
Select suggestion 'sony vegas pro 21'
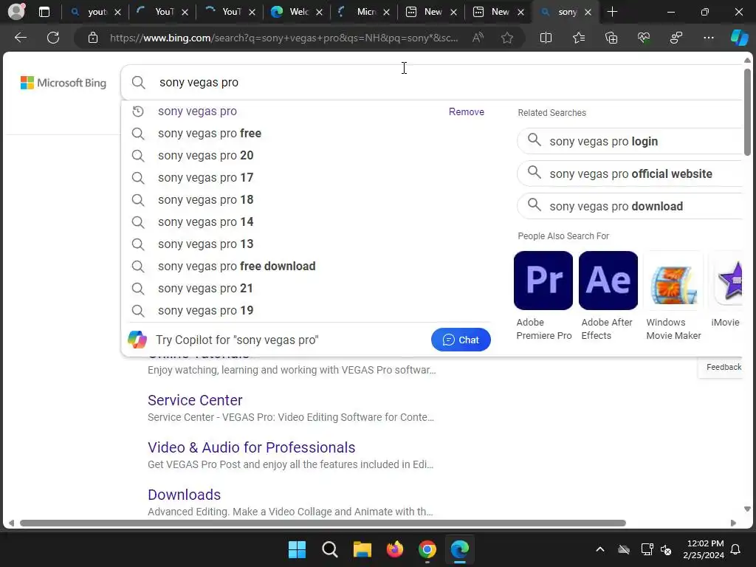(x=306, y=289)
